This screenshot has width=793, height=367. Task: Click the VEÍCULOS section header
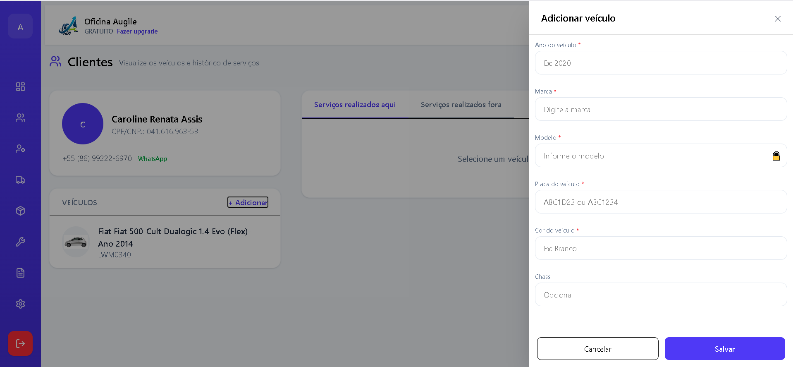pyautogui.click(x=79, y=203)
